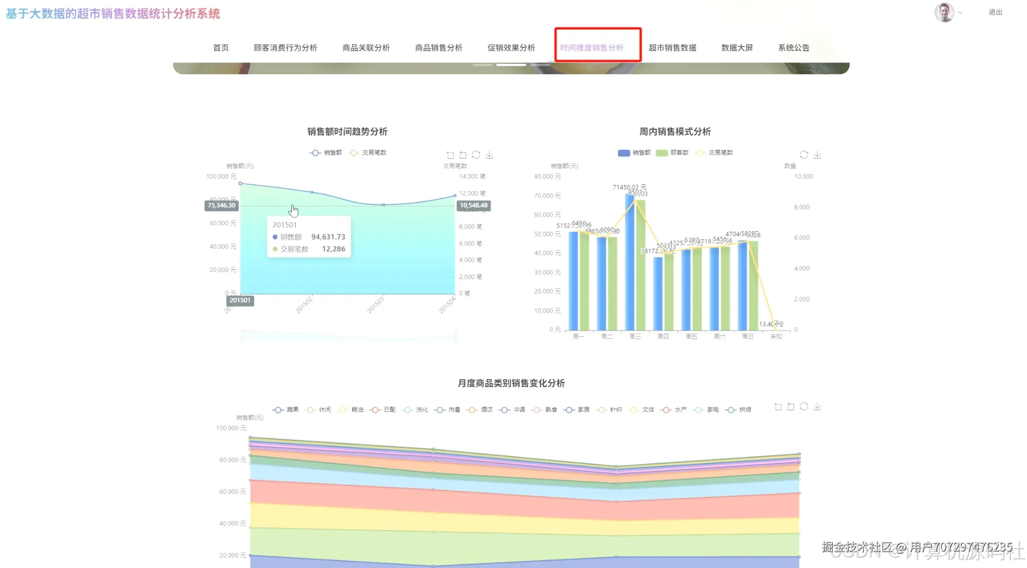Restore the weekly sales pattern chart
The height and width of the screenshot is (568, 1027).
click(804, 155)
